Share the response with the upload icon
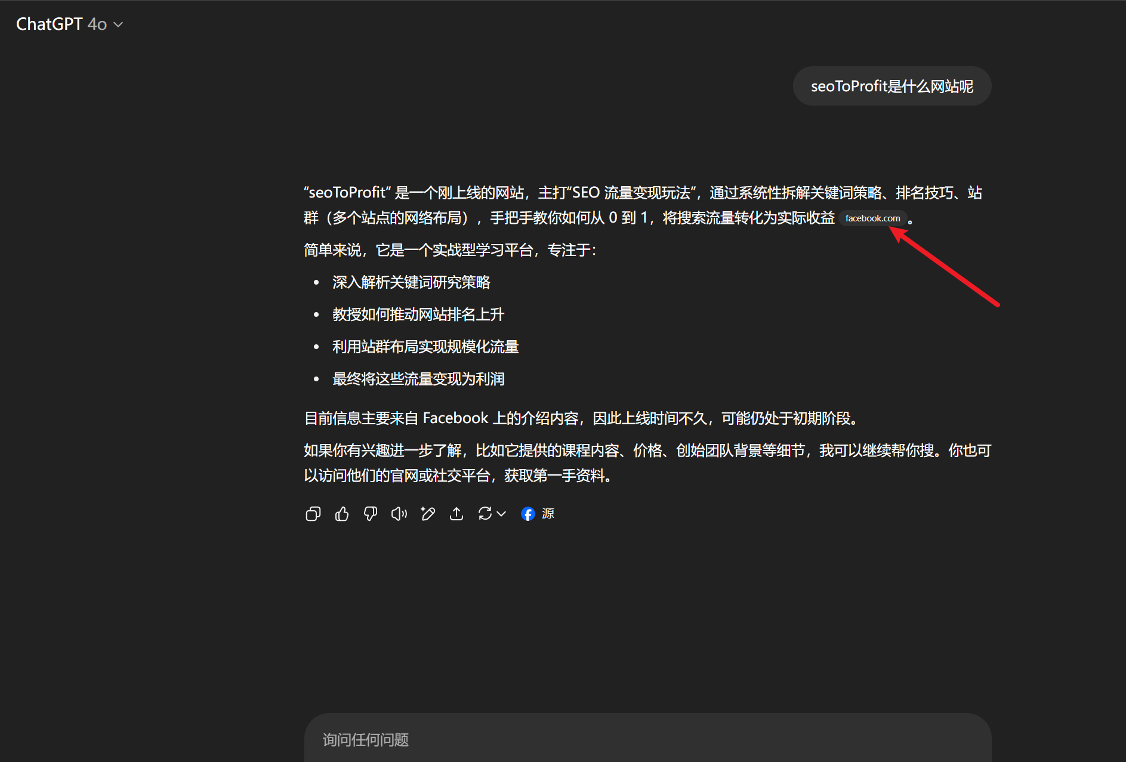 click(x=456, y=514)
